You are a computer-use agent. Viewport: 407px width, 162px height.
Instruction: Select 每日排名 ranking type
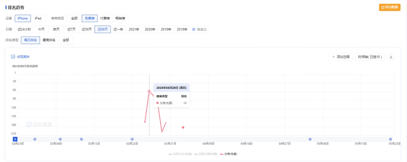[31, 40]
